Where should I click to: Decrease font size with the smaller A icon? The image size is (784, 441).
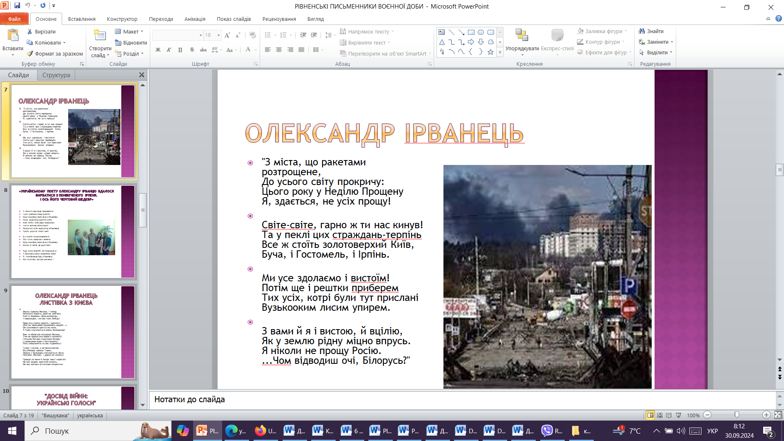(x=238, y=35)
